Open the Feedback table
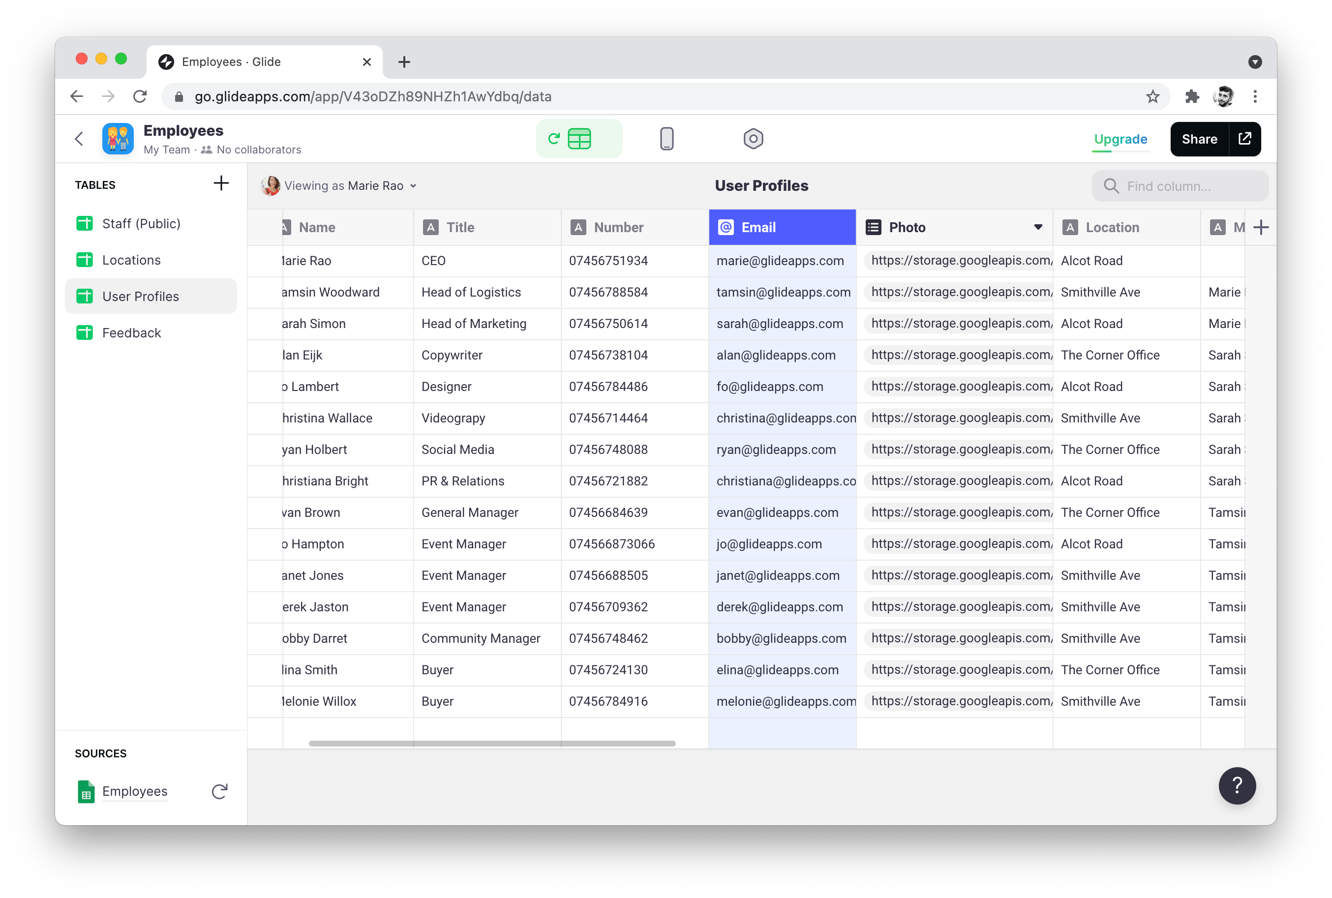The width and height of the screenshot is (1332, 898). point(131,333)
